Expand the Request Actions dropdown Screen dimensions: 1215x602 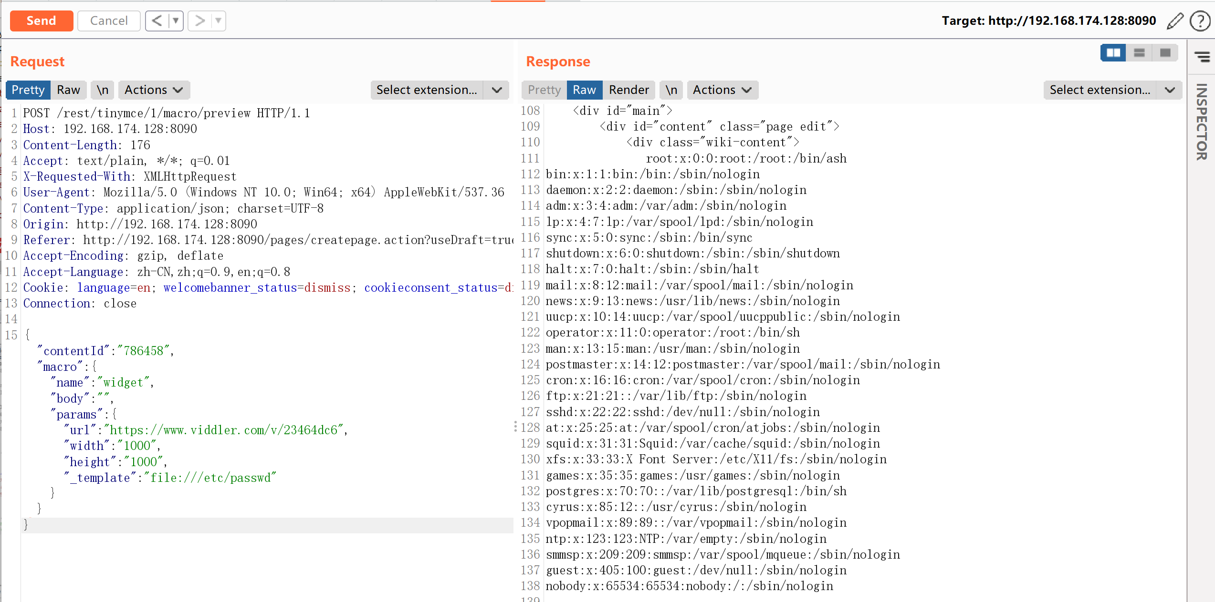pos(154,90)
